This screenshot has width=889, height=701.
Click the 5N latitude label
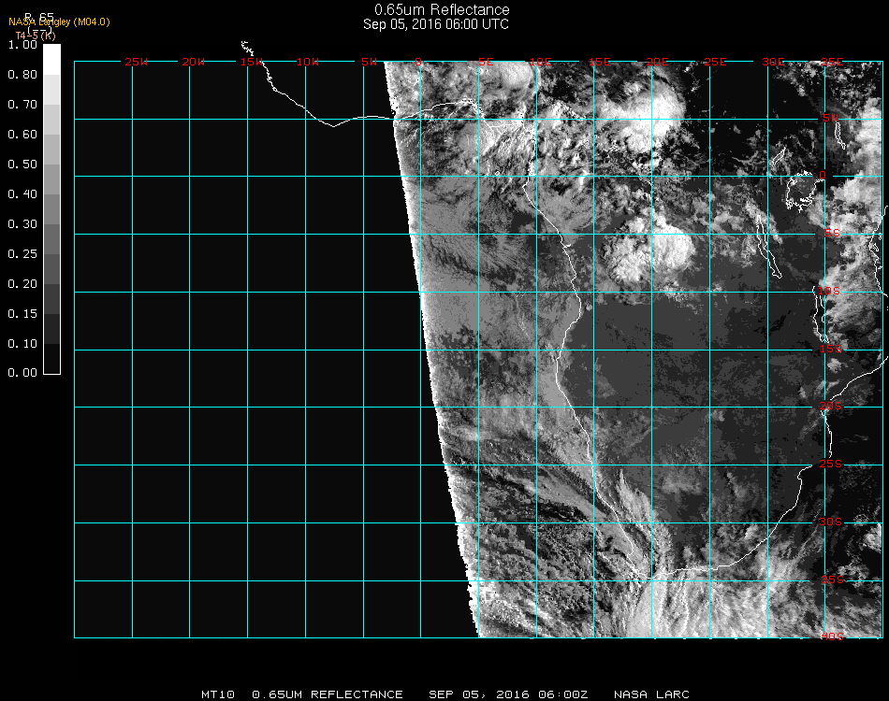831,119
